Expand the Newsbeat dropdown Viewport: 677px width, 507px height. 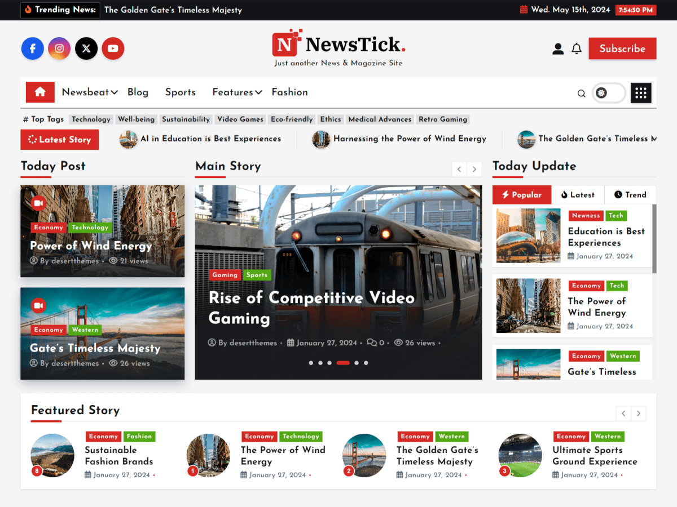(x=89, y=92)
